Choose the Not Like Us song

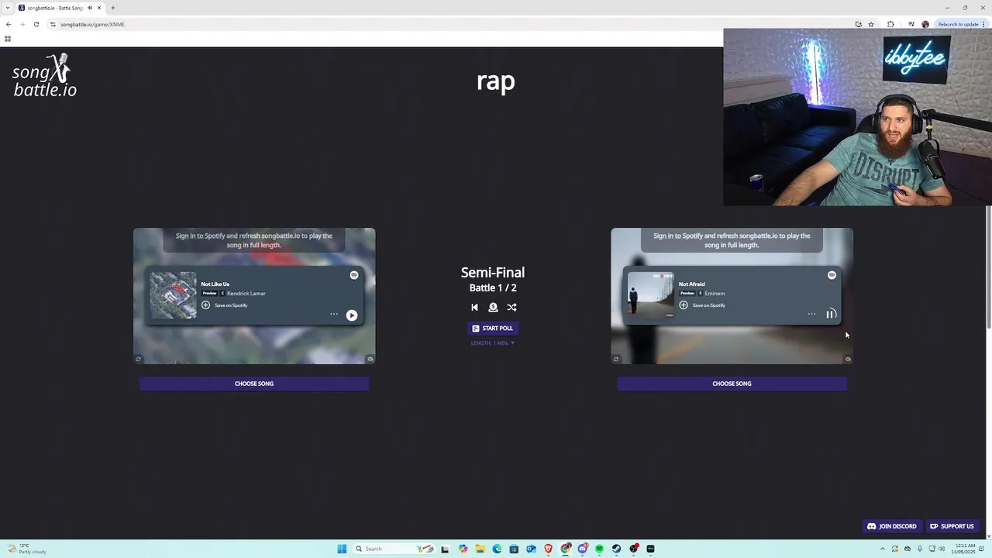[x=254, y=384]
